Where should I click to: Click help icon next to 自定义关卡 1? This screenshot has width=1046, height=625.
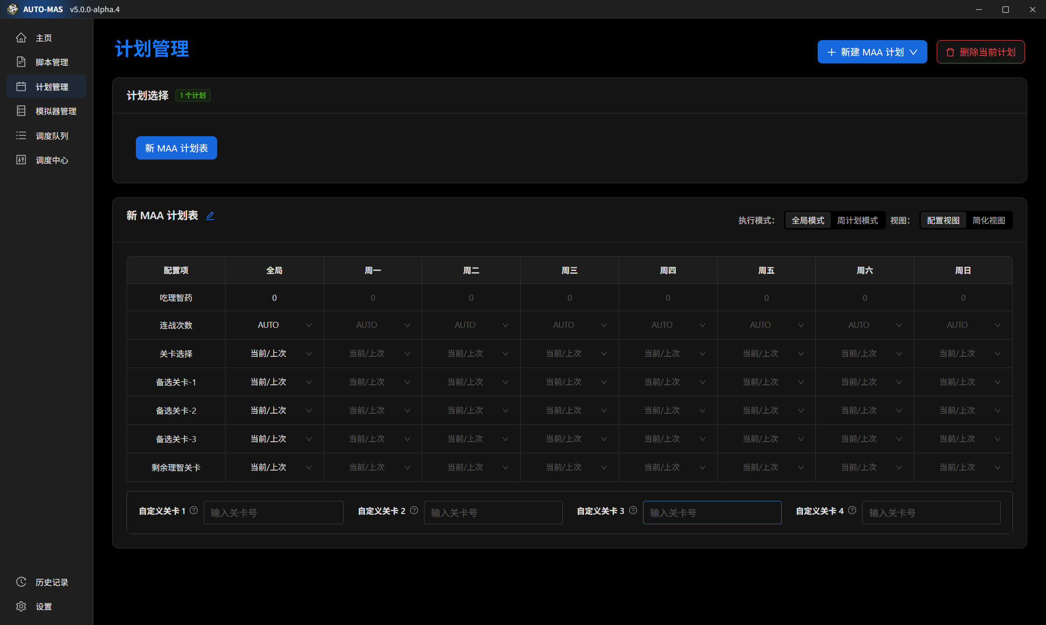(x=194, y=511)
